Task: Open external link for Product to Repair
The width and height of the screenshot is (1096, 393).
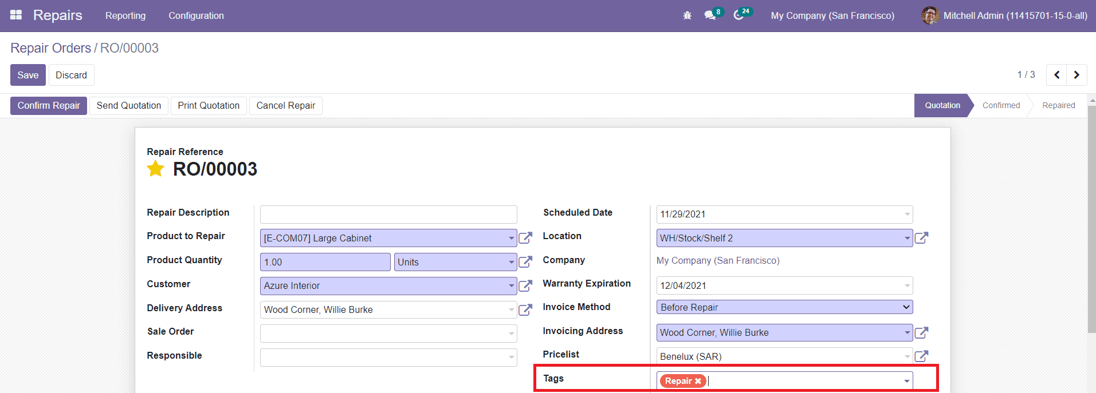Action: 525,238
